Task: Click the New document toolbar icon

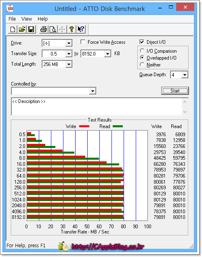Action: tap(13, 30)
